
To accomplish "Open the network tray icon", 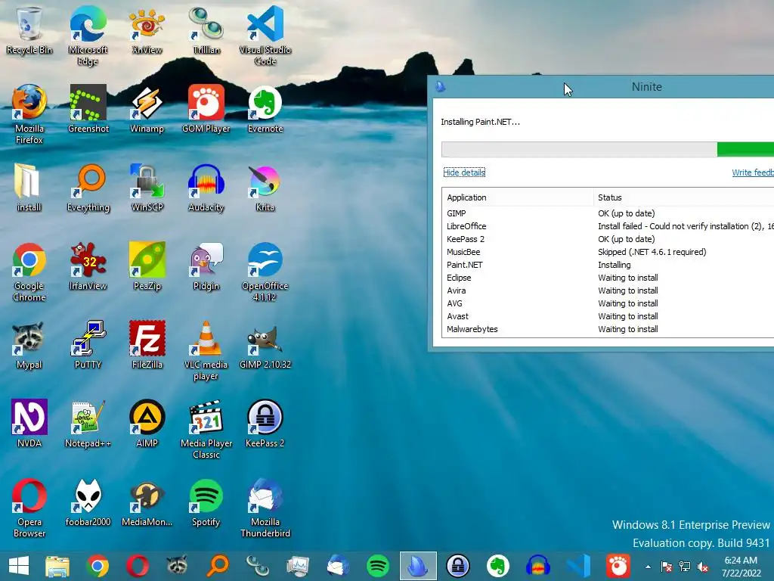I will [685, 567].
